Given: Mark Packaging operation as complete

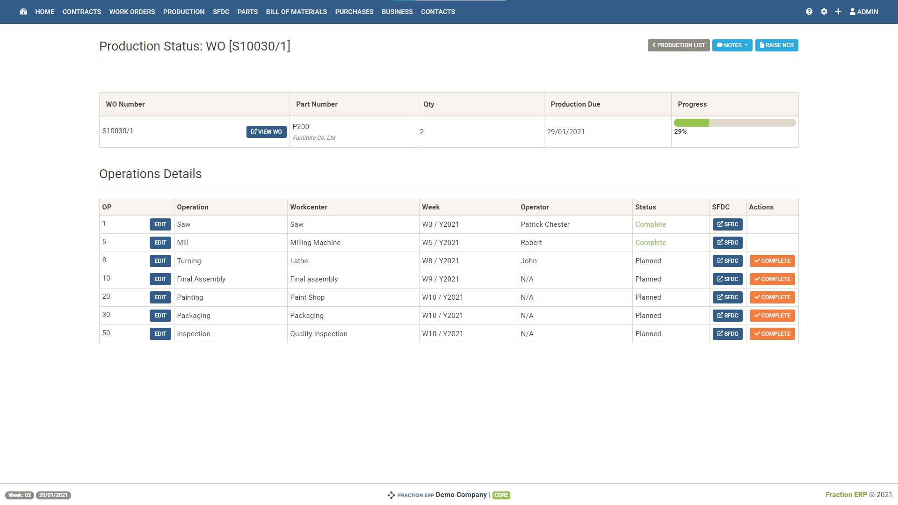Looking at the screenshot, I should tap(772, 316).
